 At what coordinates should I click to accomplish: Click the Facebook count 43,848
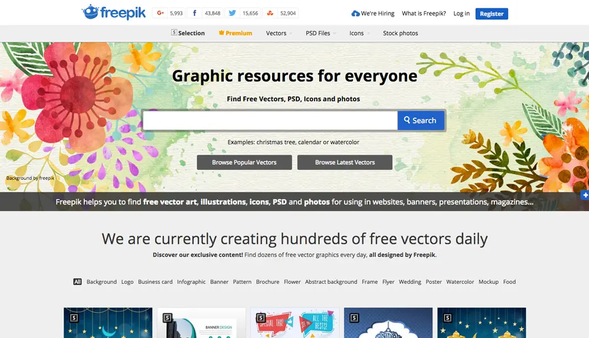(x=212, y=13)
